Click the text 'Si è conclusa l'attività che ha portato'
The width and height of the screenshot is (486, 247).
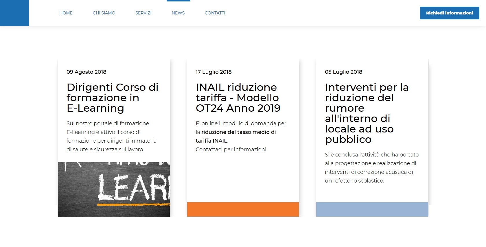pyautogui.click(x=372, y=155)
